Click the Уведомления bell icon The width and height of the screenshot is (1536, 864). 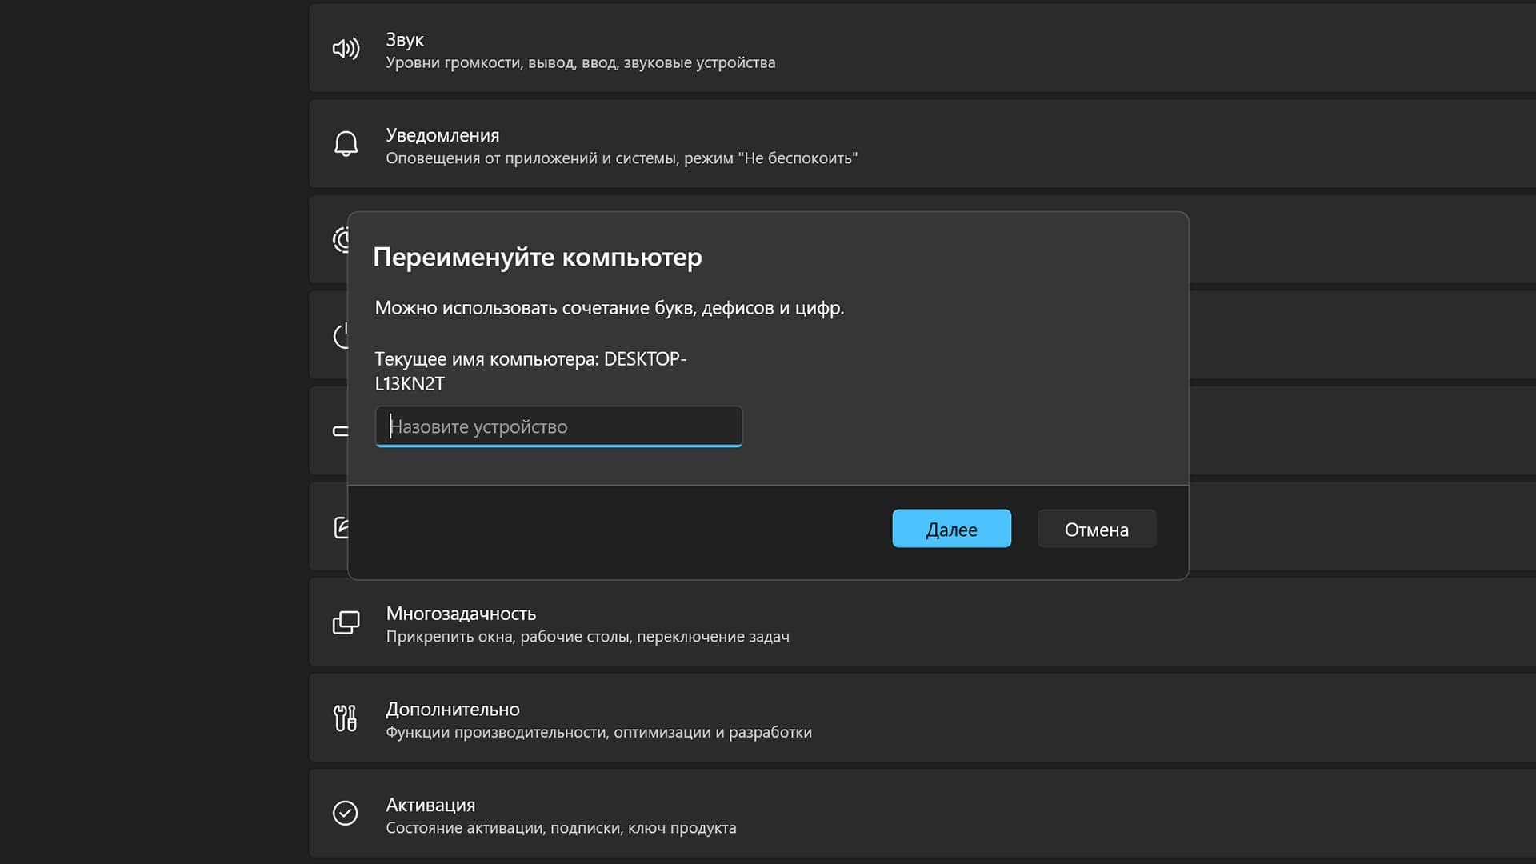pos(346,143)
